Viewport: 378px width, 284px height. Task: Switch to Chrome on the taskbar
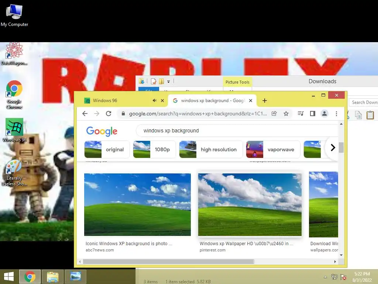[30, 277]
